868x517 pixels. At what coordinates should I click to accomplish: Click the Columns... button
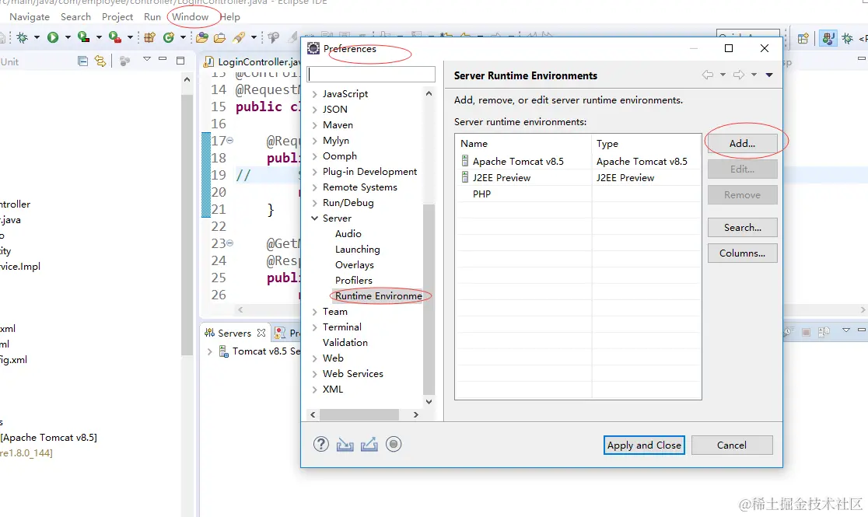point(742,253)
